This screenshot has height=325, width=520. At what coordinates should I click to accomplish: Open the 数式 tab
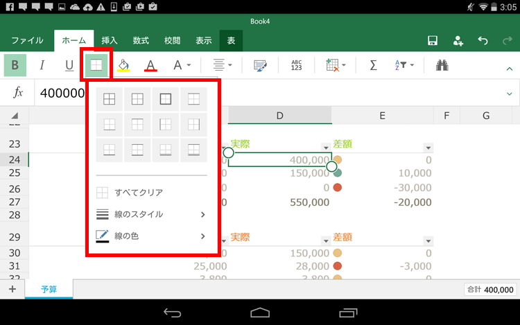pyautogui.click(x=141, y=41)
